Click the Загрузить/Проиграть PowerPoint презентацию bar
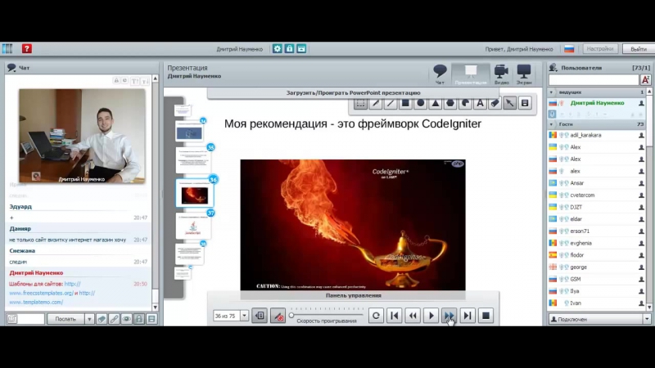655x368 pixels. (353, 93)
